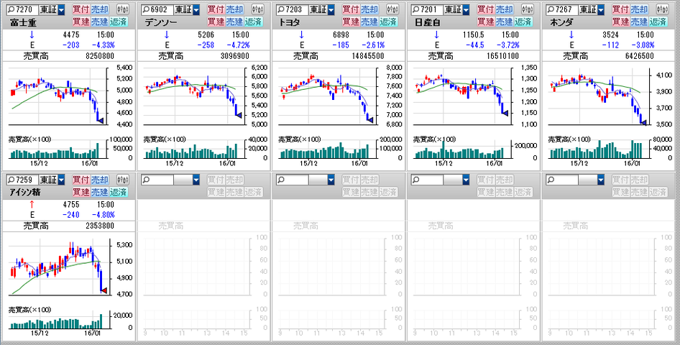Image resolution: width=680 pixels, height=345 pixels.
Task: Click 買建 button for 日産自
Action: coord(485,22)
